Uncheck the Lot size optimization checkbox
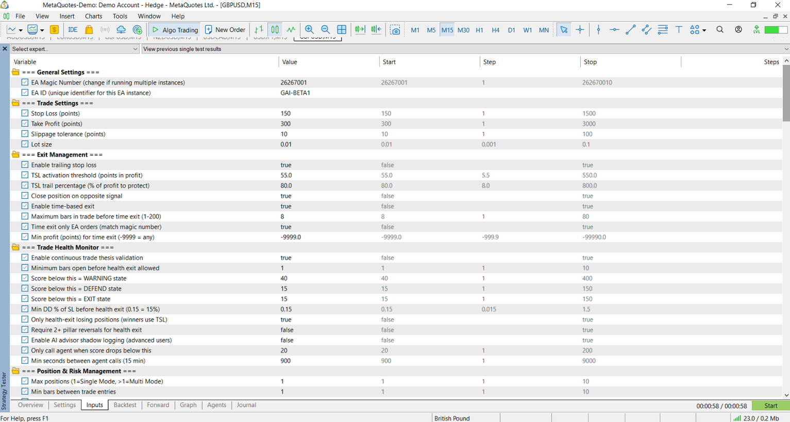Image resolution: width=790 pixels, height=422 pixels. (x=25, y=144)
